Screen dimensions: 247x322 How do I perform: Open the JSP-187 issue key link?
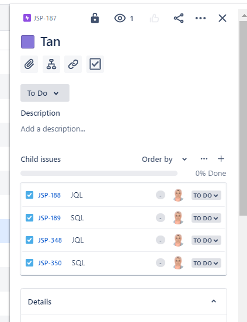45,18
